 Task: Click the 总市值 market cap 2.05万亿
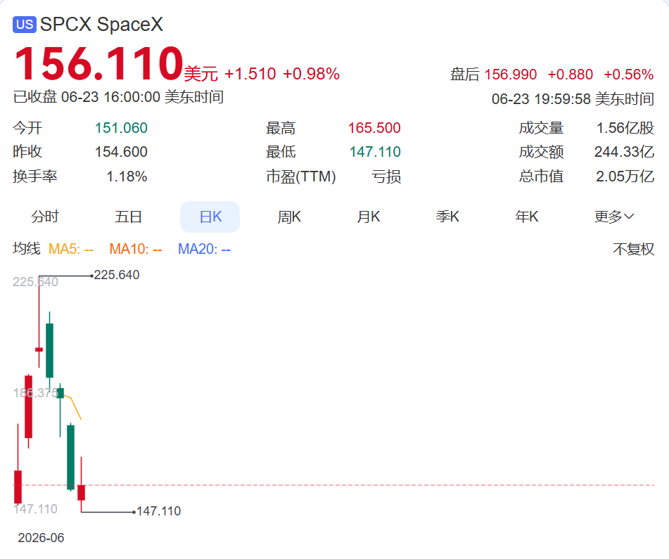tap(625, 176)
